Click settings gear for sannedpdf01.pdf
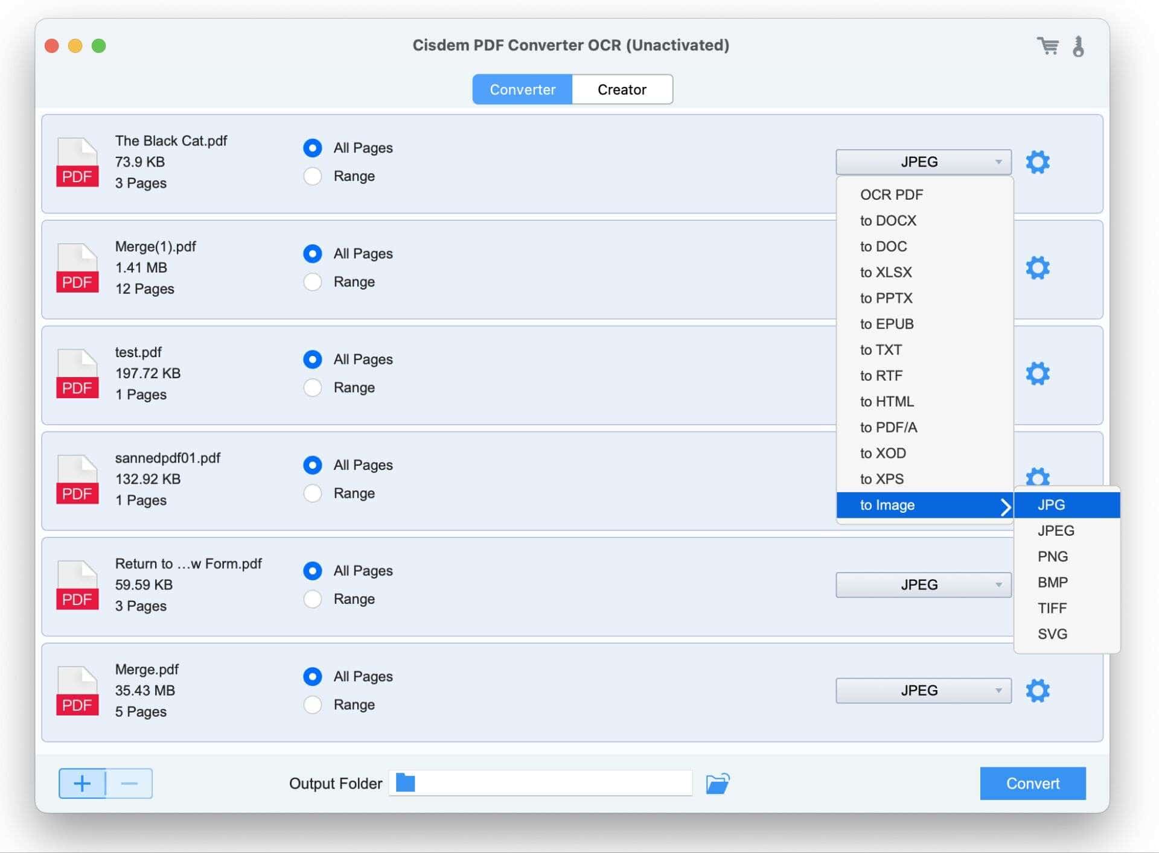1159x853 pixels. [1038, 477]
